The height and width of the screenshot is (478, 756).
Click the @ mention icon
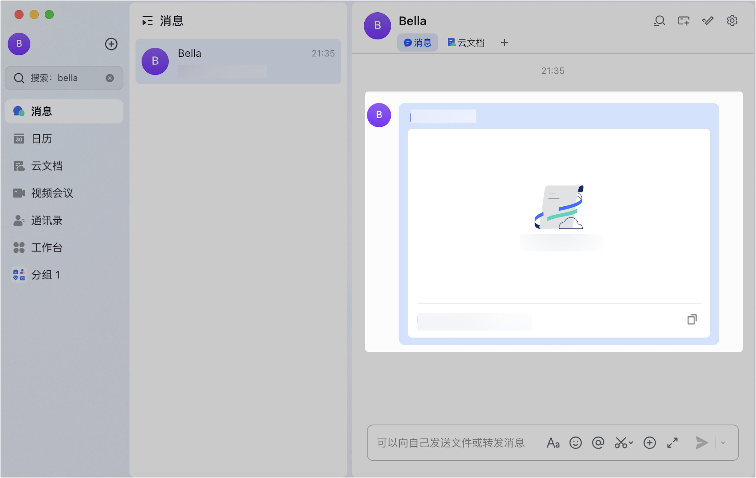[598, 443]
